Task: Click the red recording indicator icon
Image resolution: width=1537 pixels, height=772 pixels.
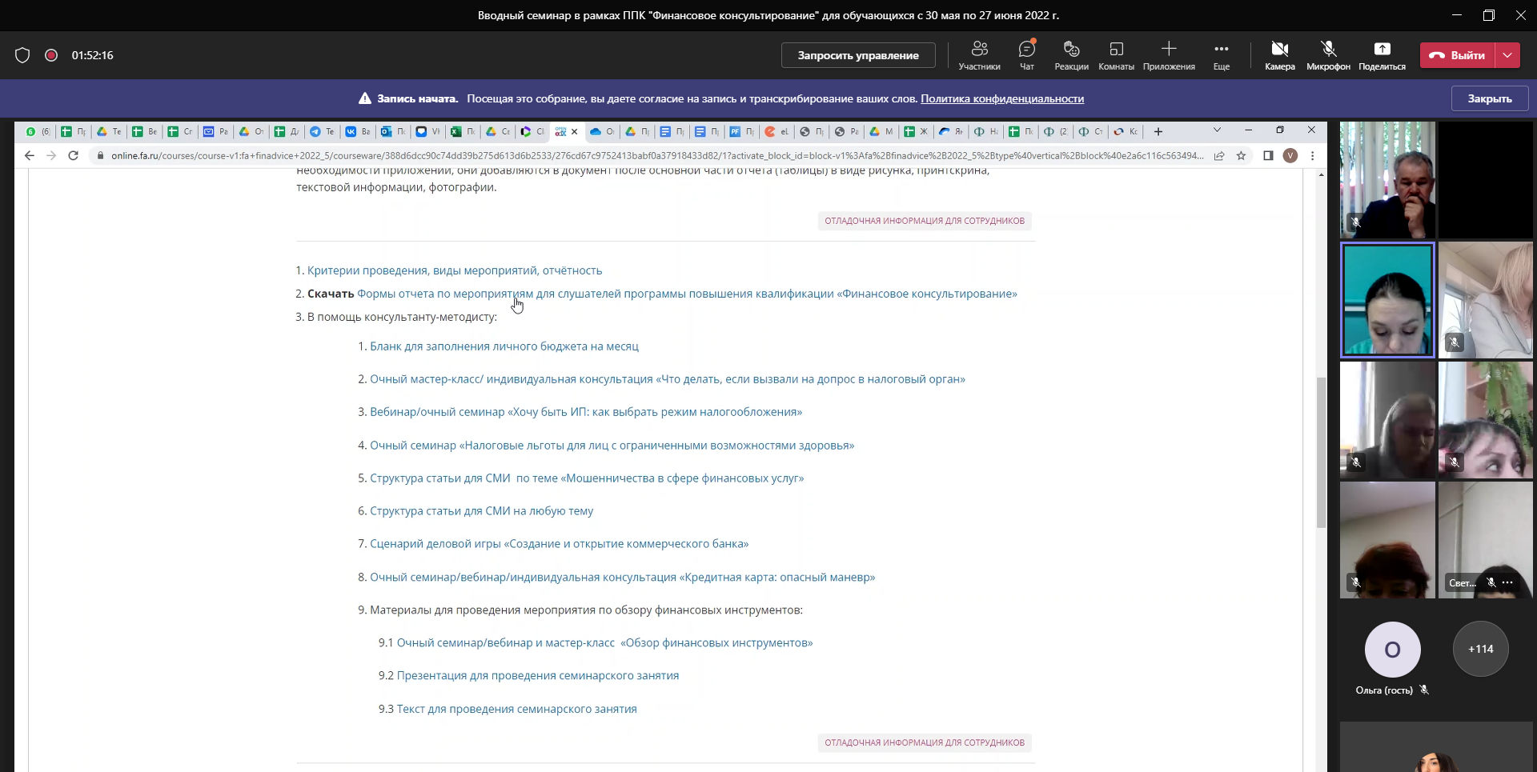Action: tap(51, 55)
